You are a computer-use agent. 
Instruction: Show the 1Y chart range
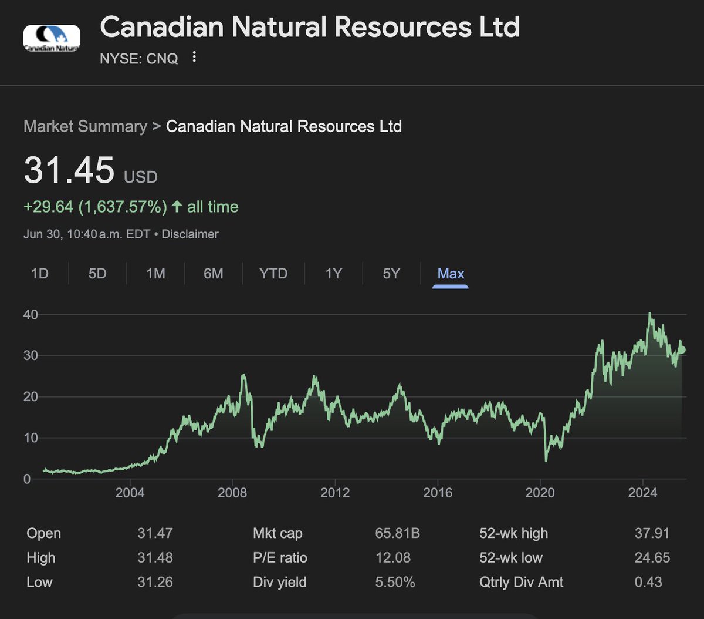(333, 274)
